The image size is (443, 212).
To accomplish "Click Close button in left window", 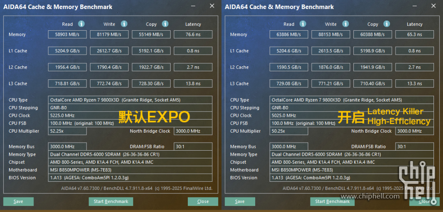I will (203, 201).
